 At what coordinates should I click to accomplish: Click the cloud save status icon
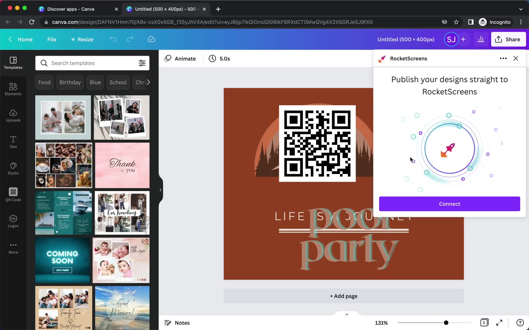pyautogui.click(x=151, y=39)
